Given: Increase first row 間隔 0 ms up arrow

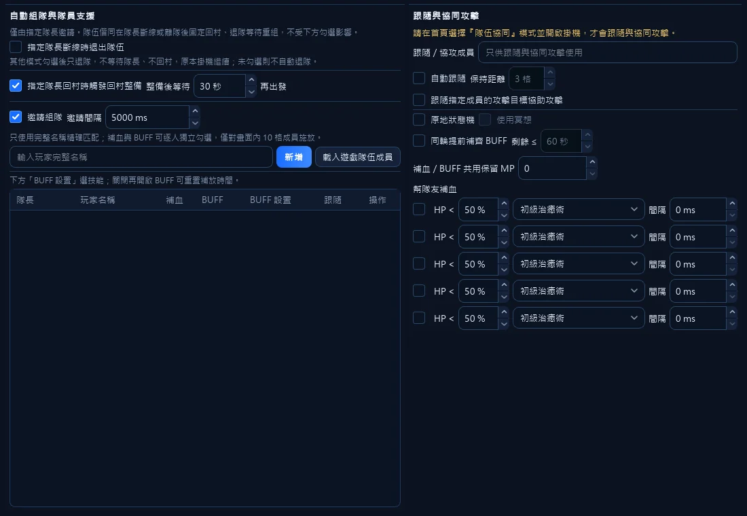Looking at the screenshot, I should click(732, 204).
